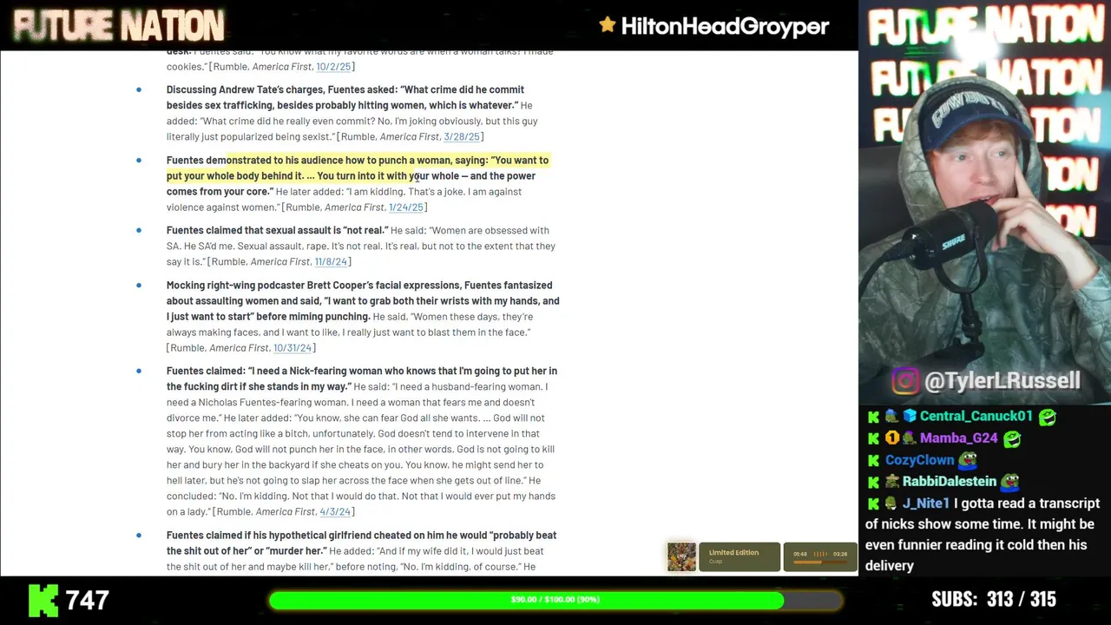The height and width of the screenshot is (625, 1111).
Task: Click the Kick badge on Mamba_G24's row
Action: click(x=874, y=438)
